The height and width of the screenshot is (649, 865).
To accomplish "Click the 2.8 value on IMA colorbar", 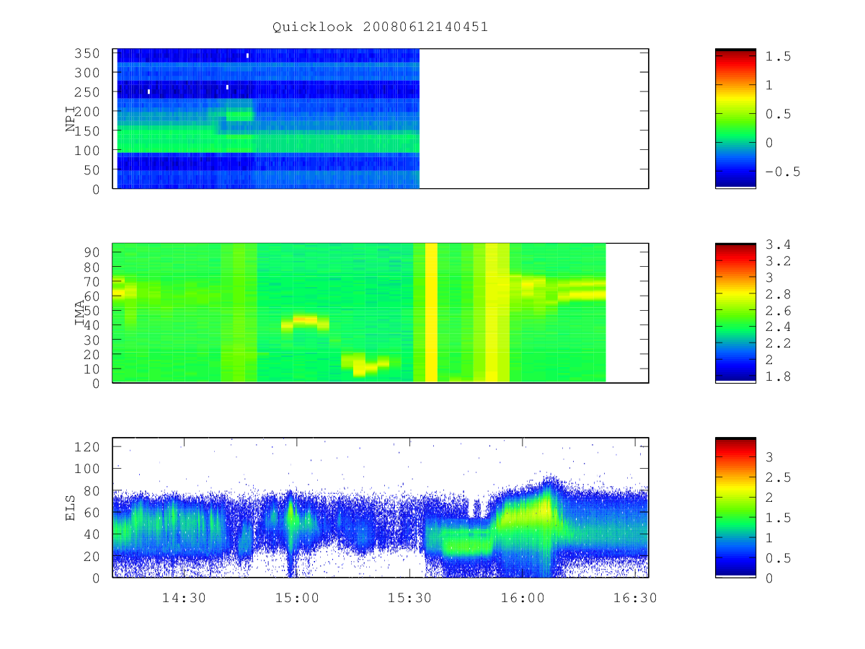I will coord(778,294).
